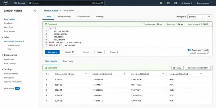The image size is (216, 108).
Task: Open What's new link
Action: pos(9,89)
